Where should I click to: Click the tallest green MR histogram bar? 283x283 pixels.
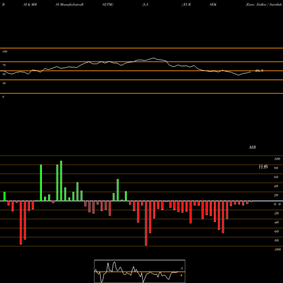(61, 181)
